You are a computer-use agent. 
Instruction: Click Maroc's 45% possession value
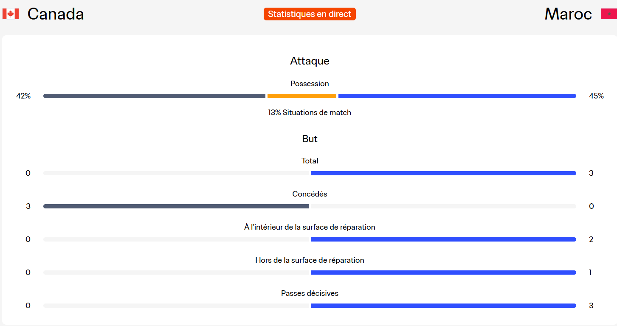tap(596, 96)
